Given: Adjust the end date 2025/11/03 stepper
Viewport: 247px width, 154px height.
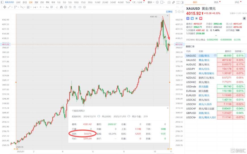Looking at the screenshot, I should (129, 116).
